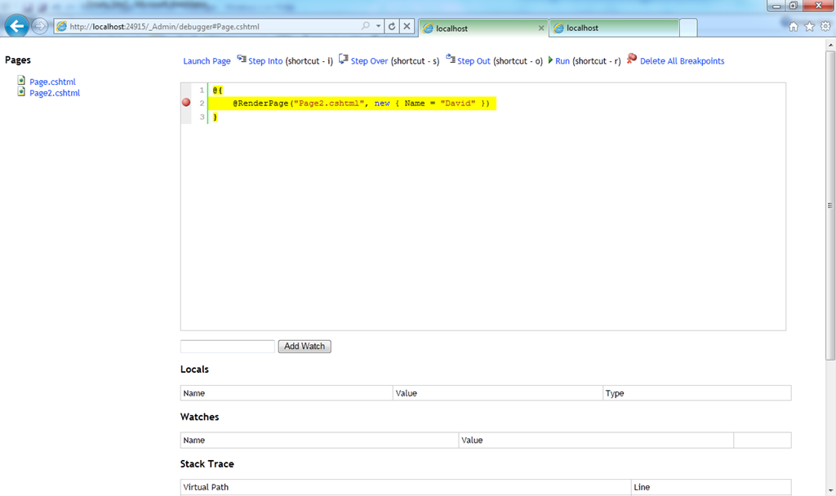Click the file icon next to Page.cshtml
The width and height of the screenshot is (836, 496).
(x=21, y=81)
